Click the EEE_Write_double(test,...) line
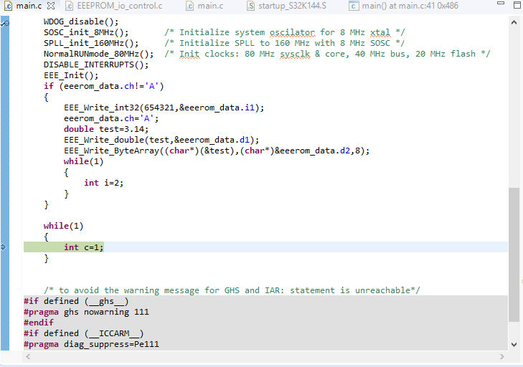The height and width of the screenshot is (367, 523). [161, 140]
